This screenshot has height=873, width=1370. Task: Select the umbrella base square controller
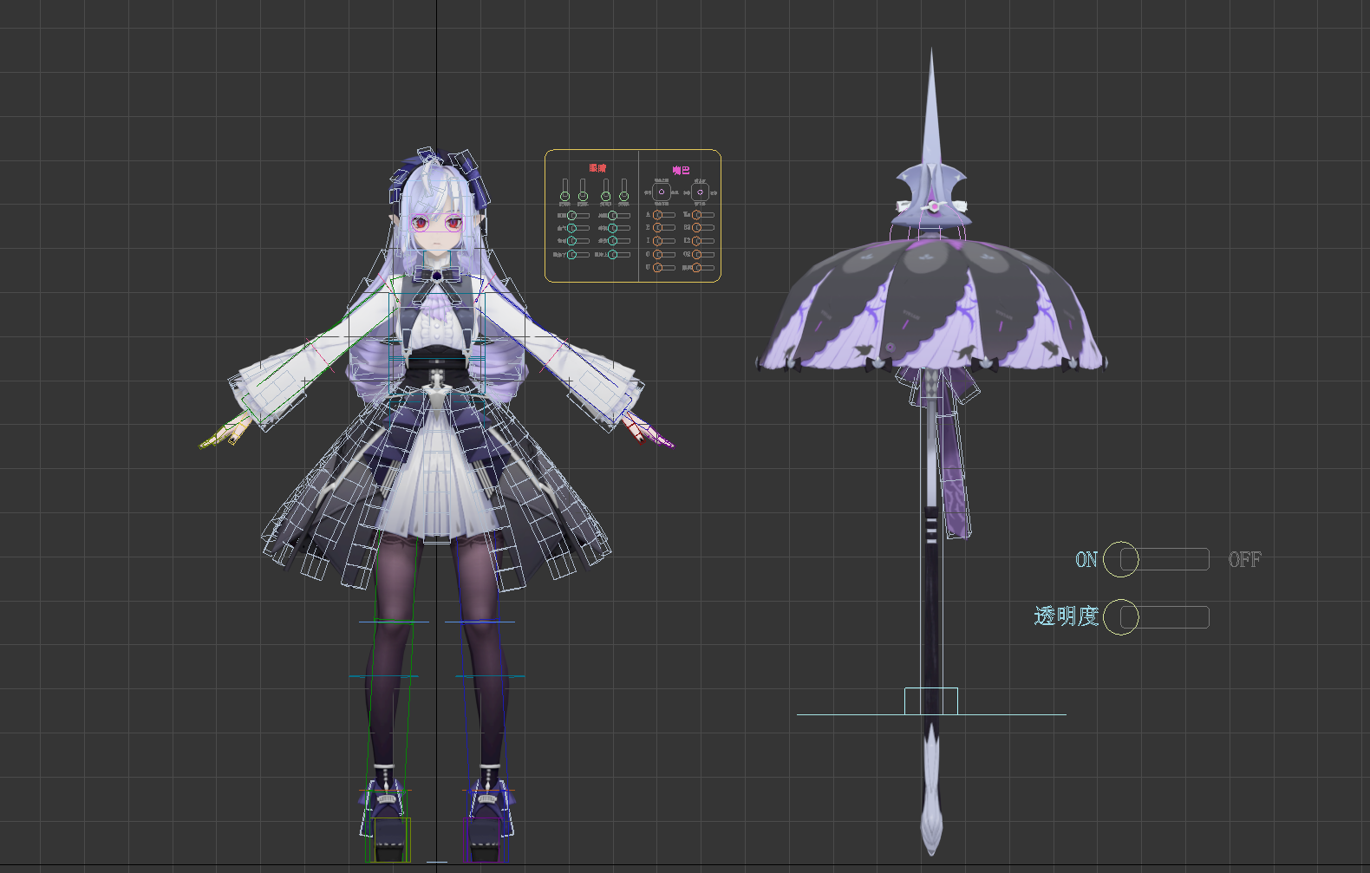tap(931, 701)
